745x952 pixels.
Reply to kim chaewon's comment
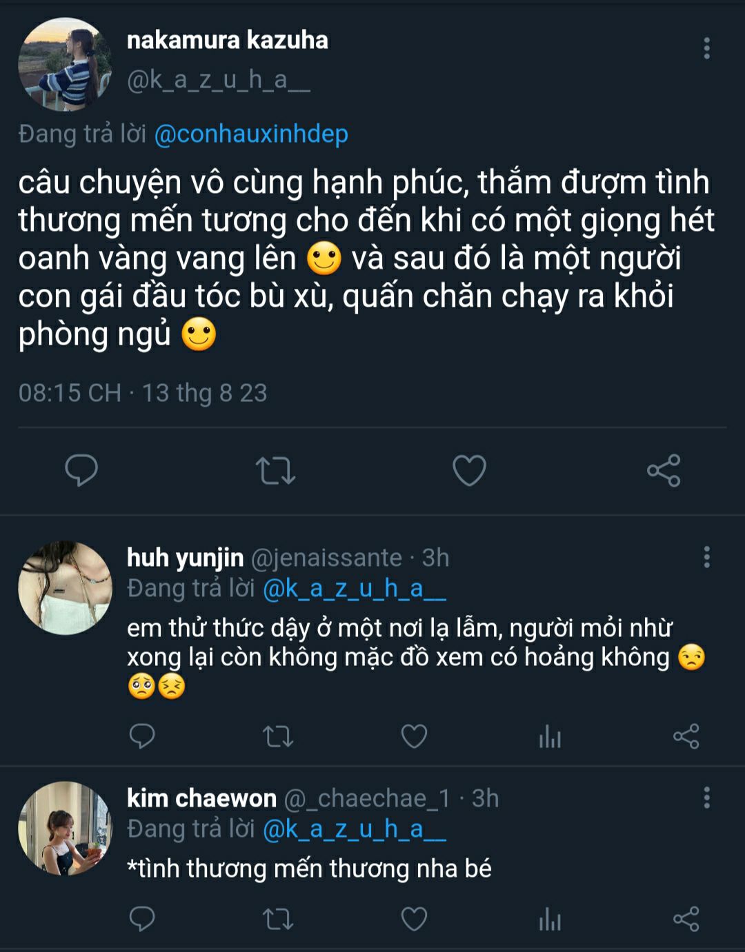tap(142, 919)
